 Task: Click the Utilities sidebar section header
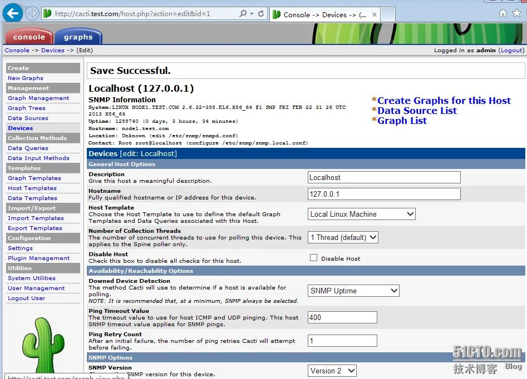pos(43,268)
